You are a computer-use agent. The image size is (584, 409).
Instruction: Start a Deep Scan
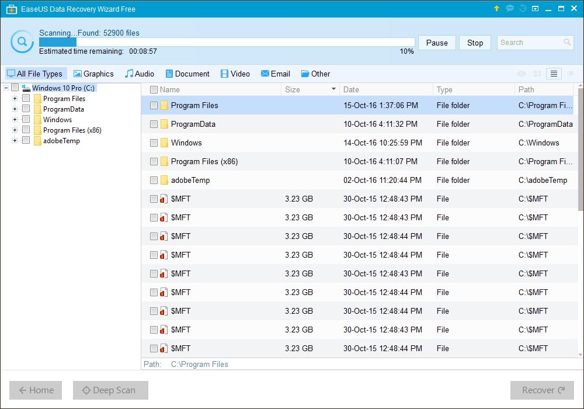click(x=110, y=390)
